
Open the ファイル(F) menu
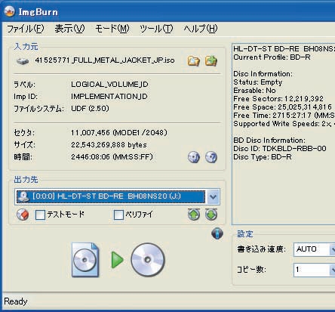point(26,29)
